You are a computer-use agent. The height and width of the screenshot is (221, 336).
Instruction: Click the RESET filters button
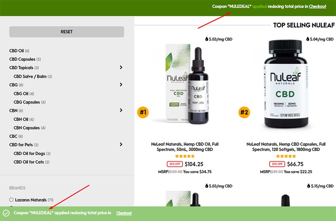67,32
